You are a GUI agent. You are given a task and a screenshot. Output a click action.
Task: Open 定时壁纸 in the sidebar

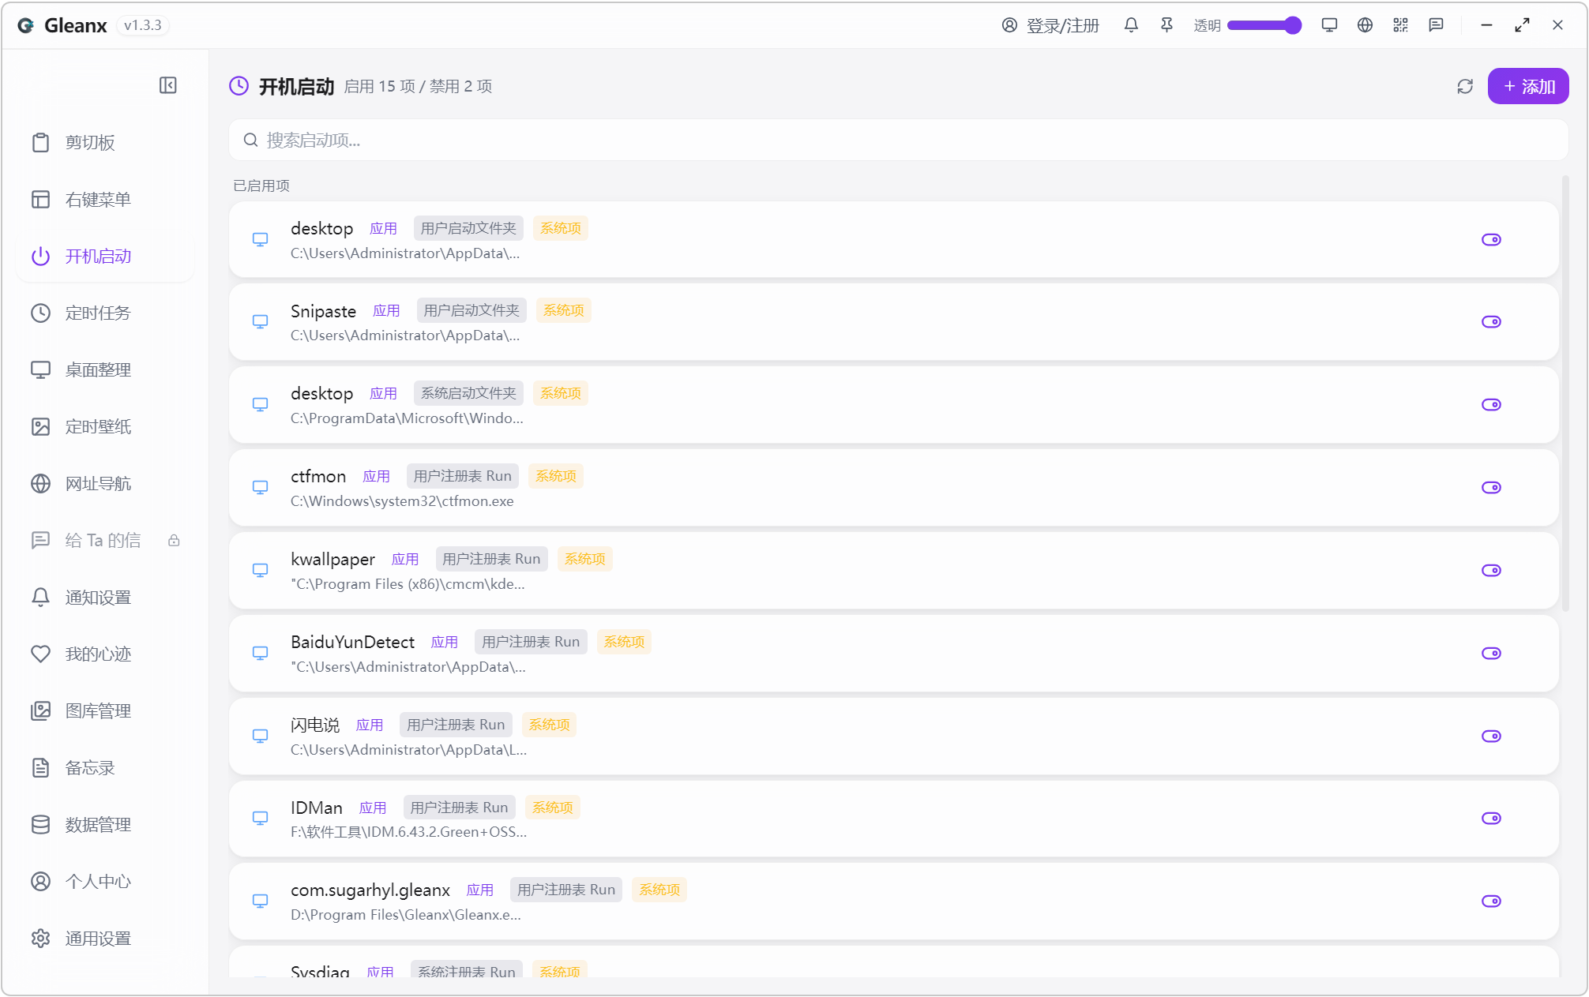point(106,427)
